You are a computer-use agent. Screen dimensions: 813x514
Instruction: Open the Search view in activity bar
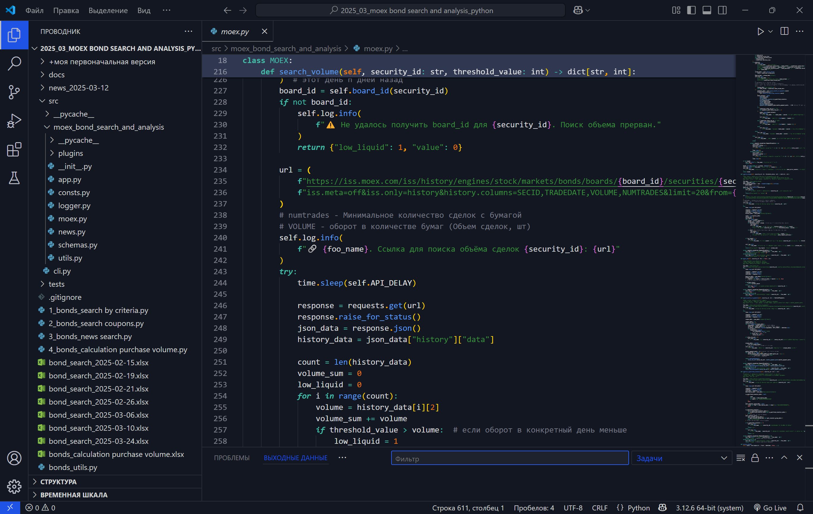(14, 64)
